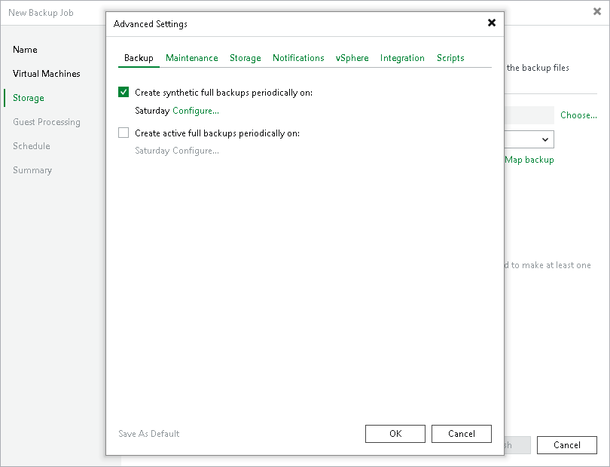Screen dimensions: 610x467
Task: Confirm settings with the OK button
Action: 395,433
